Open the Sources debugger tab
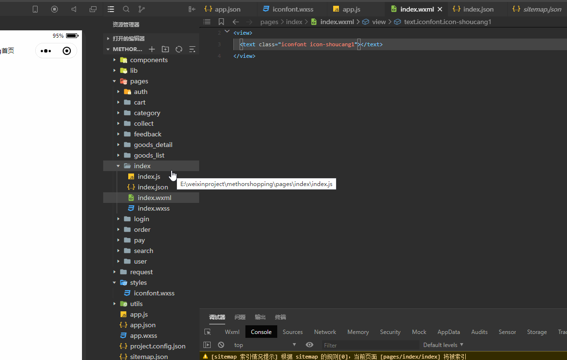Screen dimensions: 567x360 coord(293,332)
